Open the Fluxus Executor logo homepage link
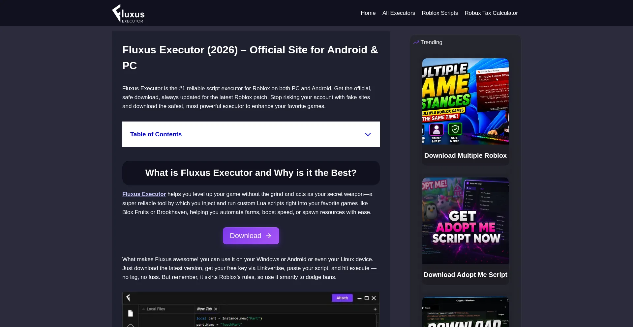 pyautogui.click(x=128, y=13)
